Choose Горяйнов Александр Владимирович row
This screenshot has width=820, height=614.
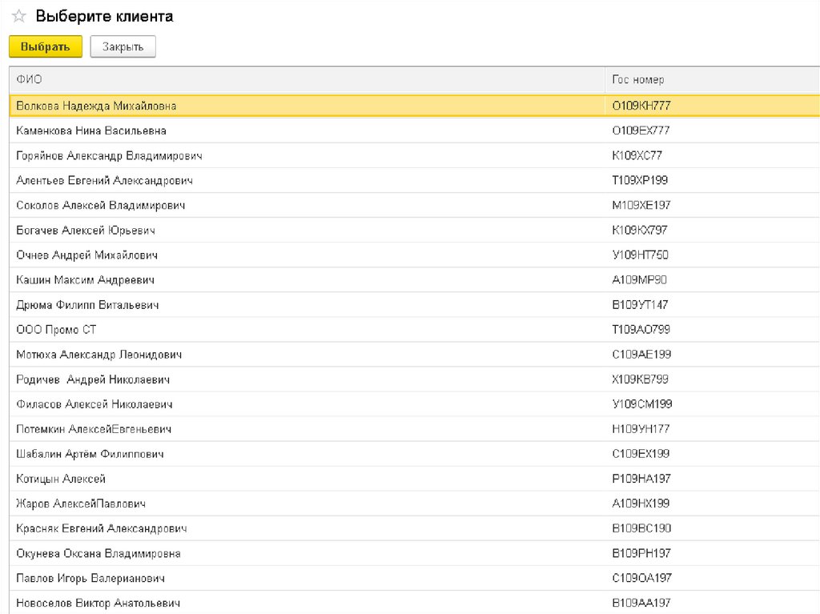(109, 155)
